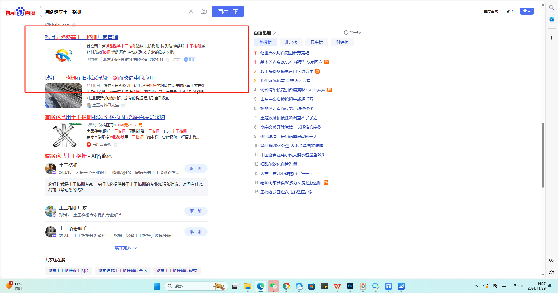Open Outlook icon in Edge sidebar

(x=551, y=19)
